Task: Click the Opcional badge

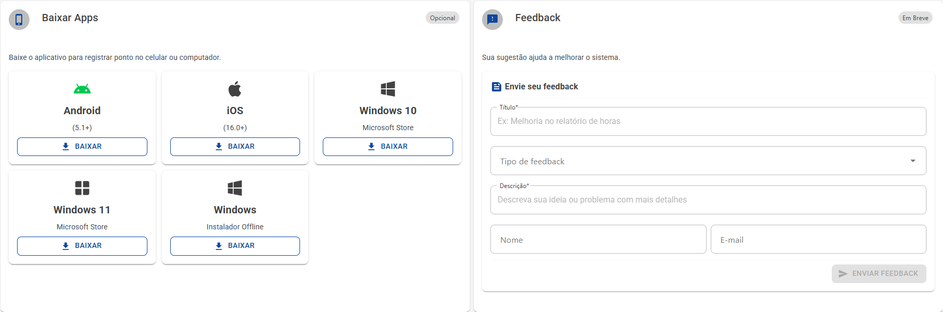Action: click(442, 18)
